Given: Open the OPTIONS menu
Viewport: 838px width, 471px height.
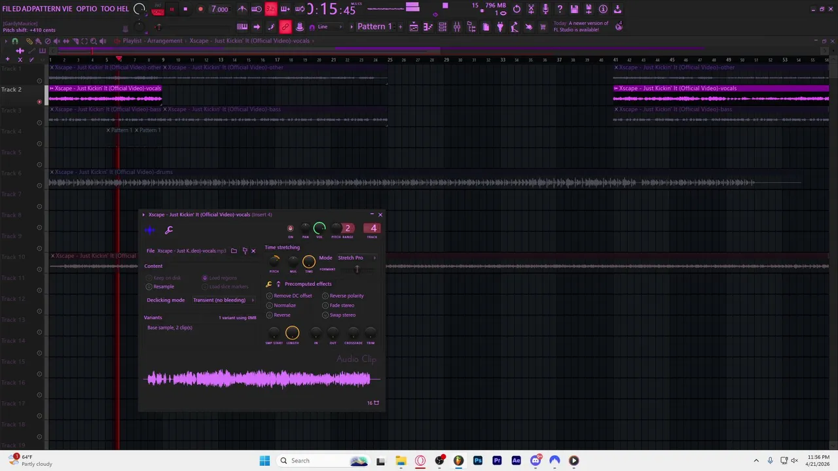Looking at the screenshot, I should point(86,9).
